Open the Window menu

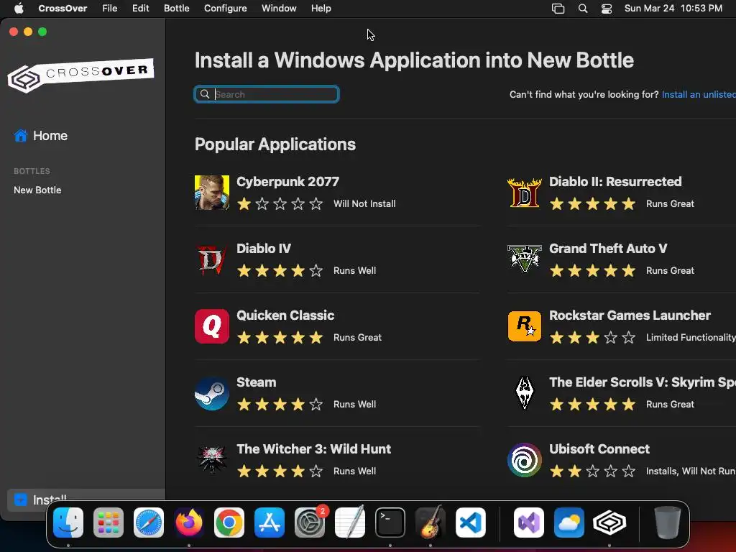(x=279, y=8)
